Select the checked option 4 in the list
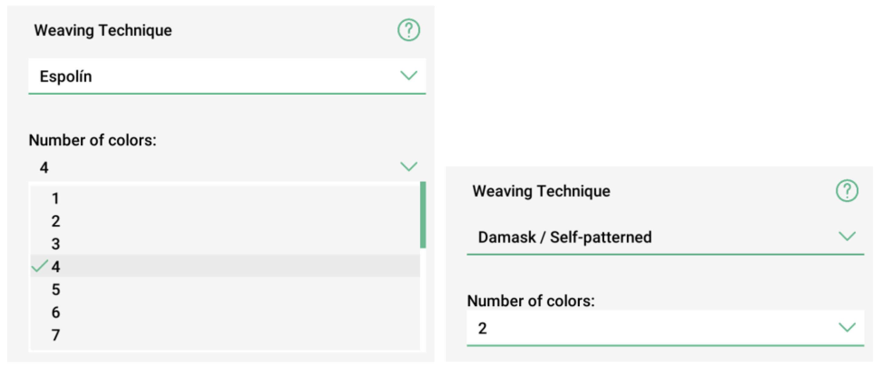882x371 pixels. [55, 267]
